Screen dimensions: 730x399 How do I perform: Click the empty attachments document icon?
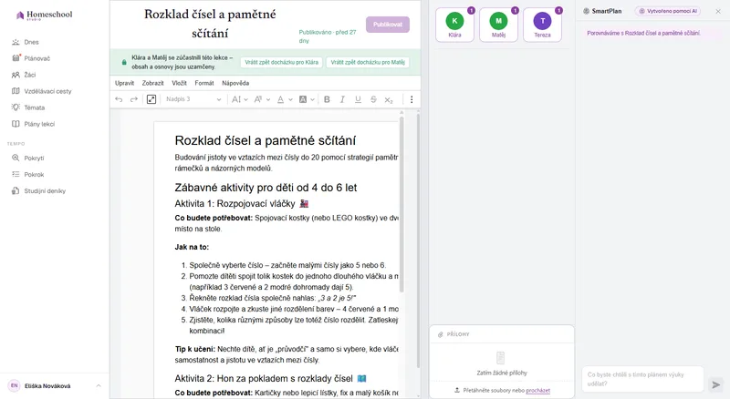coord(500,358)
